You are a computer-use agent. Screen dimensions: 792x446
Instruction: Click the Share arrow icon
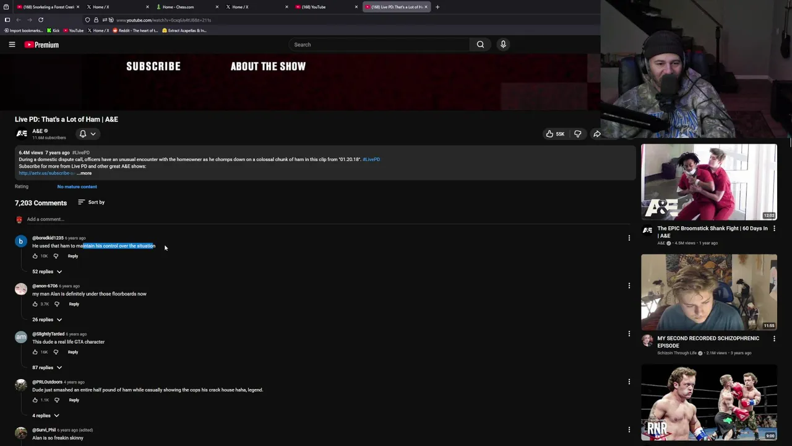click(x=596, y=134)
